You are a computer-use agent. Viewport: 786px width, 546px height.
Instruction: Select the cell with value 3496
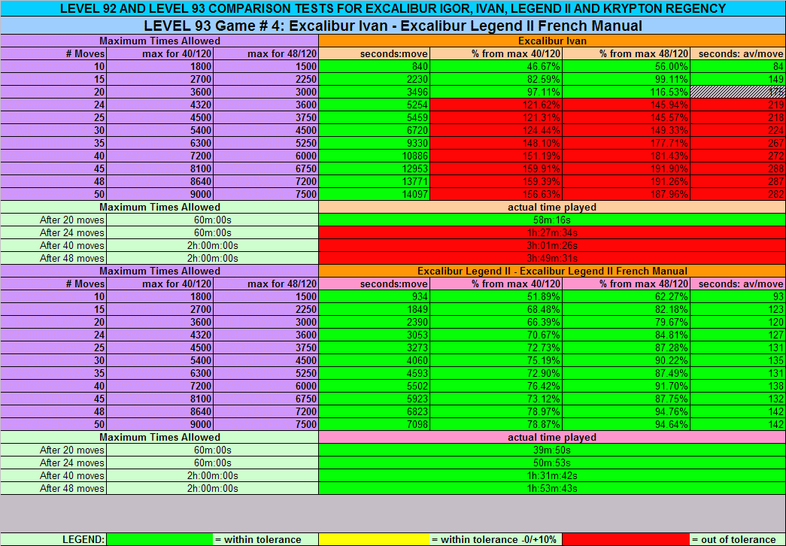click(x=374, y=92)
